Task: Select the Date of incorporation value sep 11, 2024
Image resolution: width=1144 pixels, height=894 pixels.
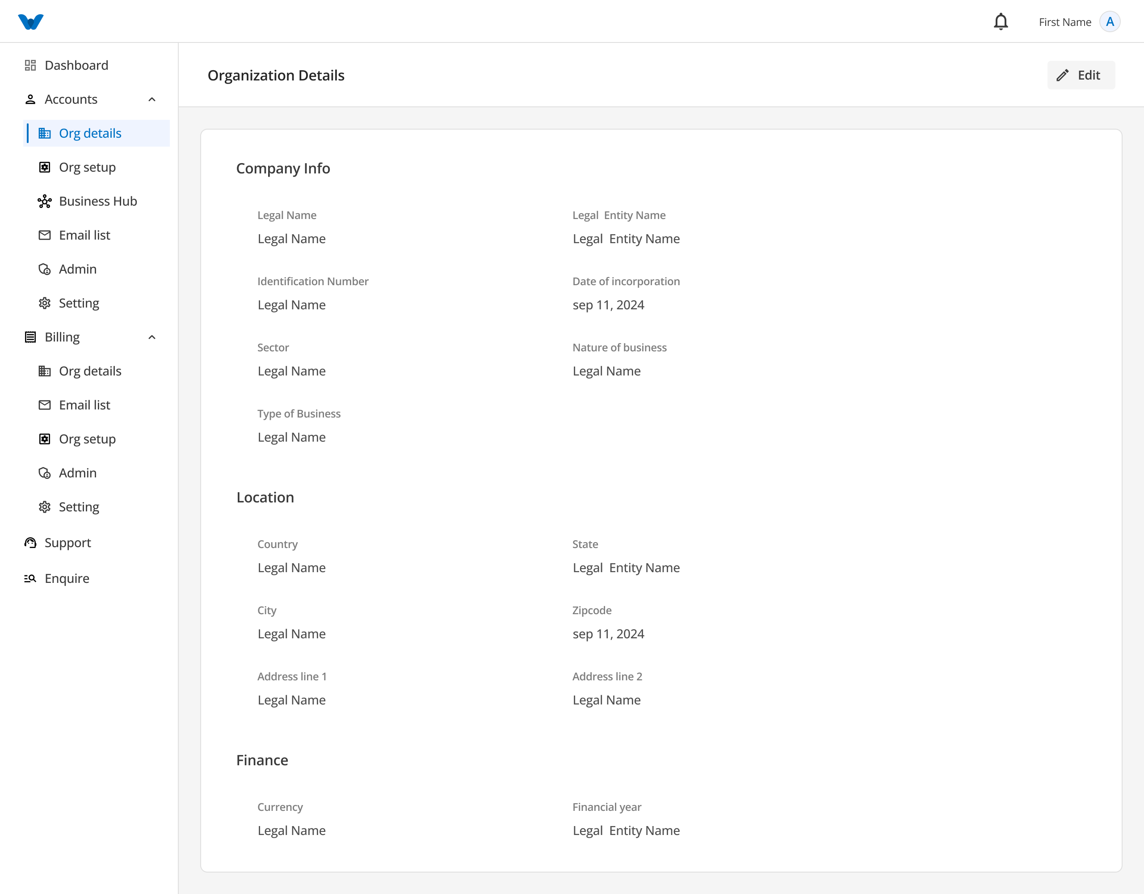Action: 608,304
